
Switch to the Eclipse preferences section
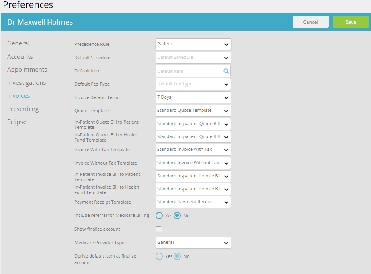click(x=17, y=122)
